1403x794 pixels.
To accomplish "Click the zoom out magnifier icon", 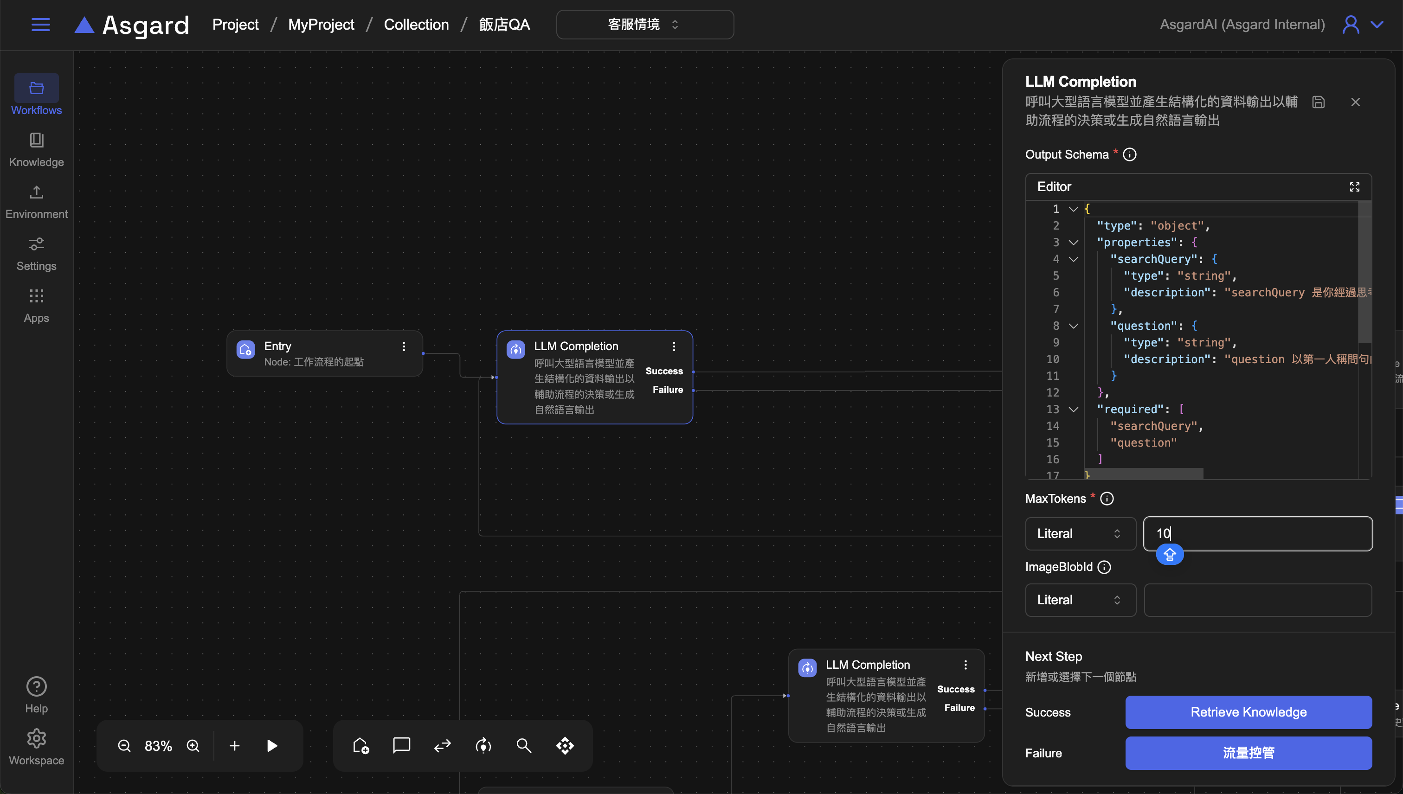I will coord(124,745).
